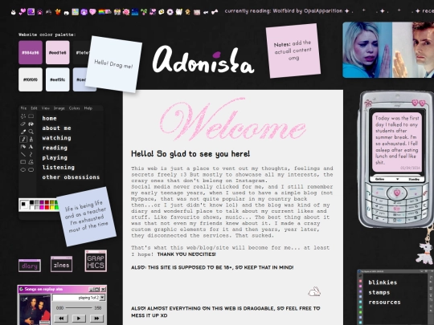Screen dimensions: 434x325
Task: Click the small white bunny pixel
Action: 314,291
